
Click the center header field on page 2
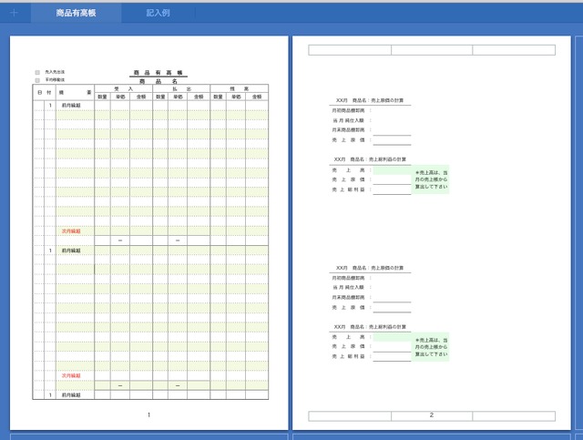432,50
